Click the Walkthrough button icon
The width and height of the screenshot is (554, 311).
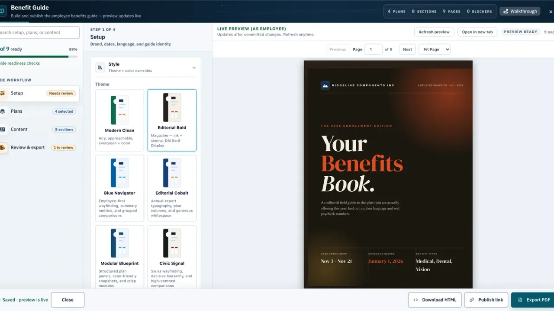[506, 11]
